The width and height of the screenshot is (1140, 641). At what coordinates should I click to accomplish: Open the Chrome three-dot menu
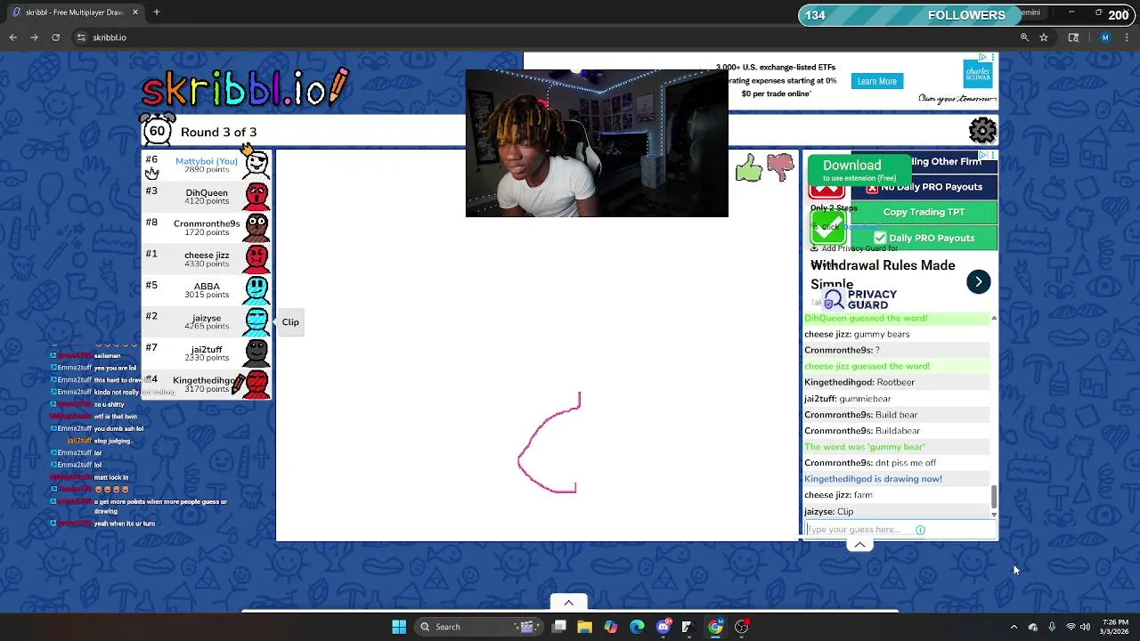tap(1127, 37)
